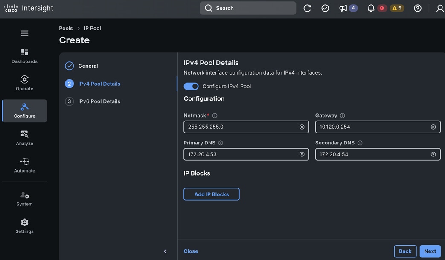This screenshot has width=445, height=260.
Task: Clear the Secondary DNS field value
Action: (433, 154)
